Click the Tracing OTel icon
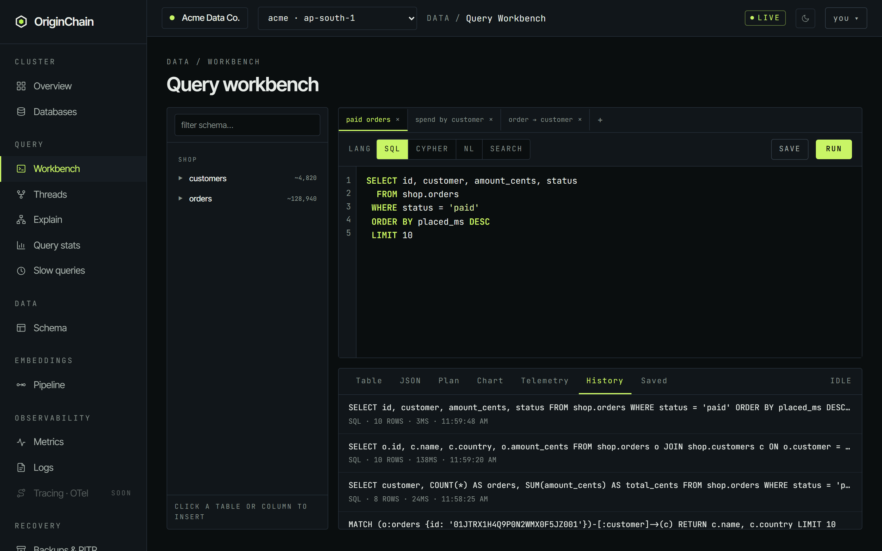The height and width of the screenshot is (551, 882). [21, 493]
